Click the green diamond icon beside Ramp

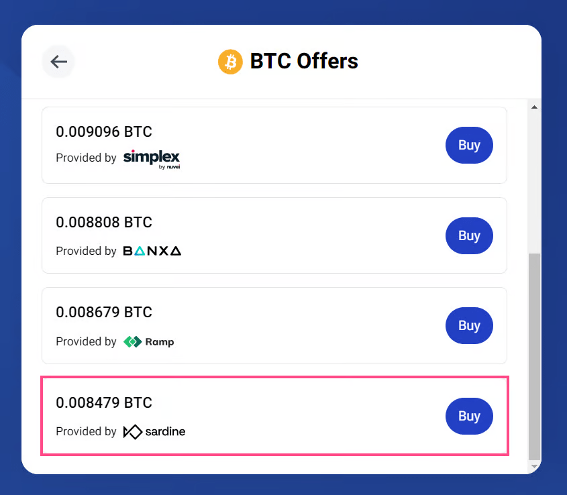(x=134, y=341)
